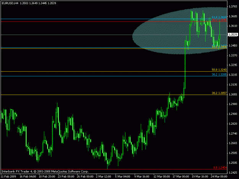
Task: Select the yellow 38.2 Fibonacci line at 1.3057
Action: [x=114, y=95]
